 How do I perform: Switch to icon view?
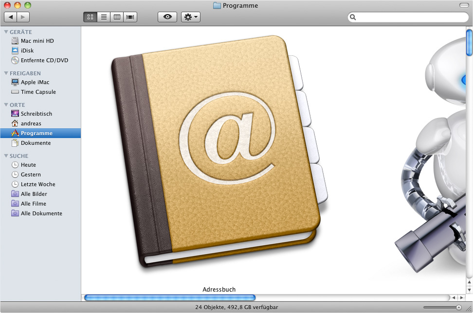(90, 17)
